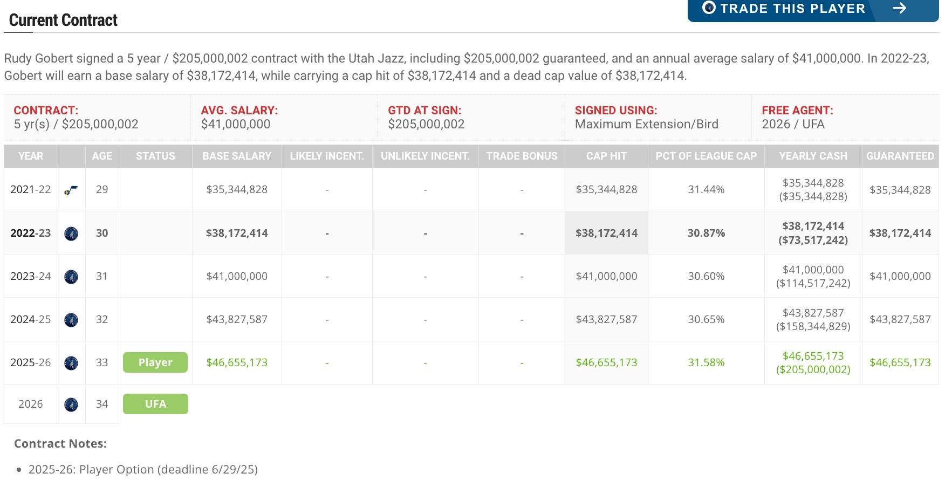Click the Guaranteed column header

tap(900, 156)
